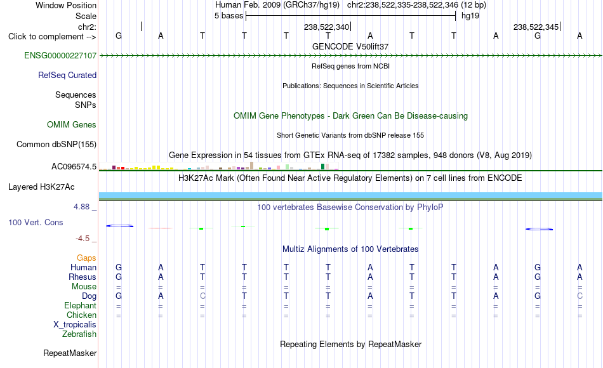Viewport: 603px width, 368px height.
Task: Open the OMIM Gene Phenotypes track title
Action: pos(350,115)
